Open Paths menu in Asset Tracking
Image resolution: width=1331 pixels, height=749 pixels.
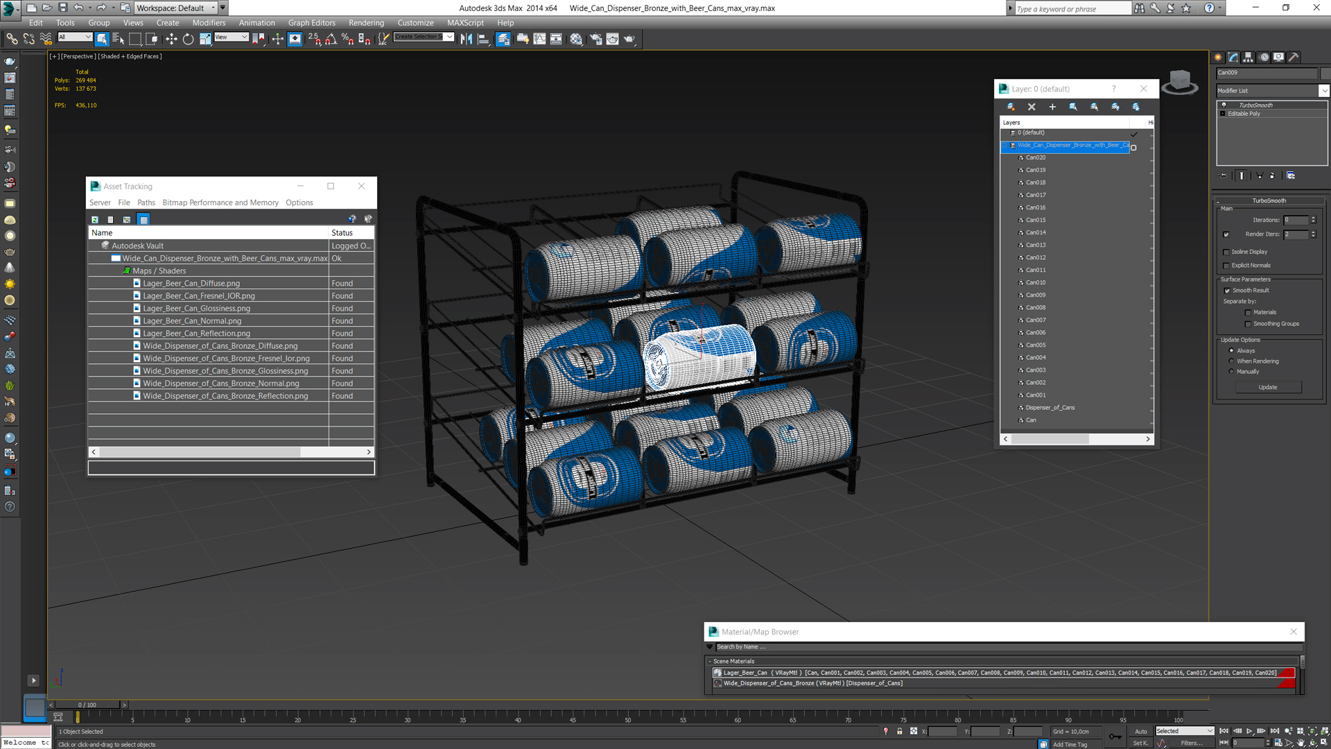146,203
